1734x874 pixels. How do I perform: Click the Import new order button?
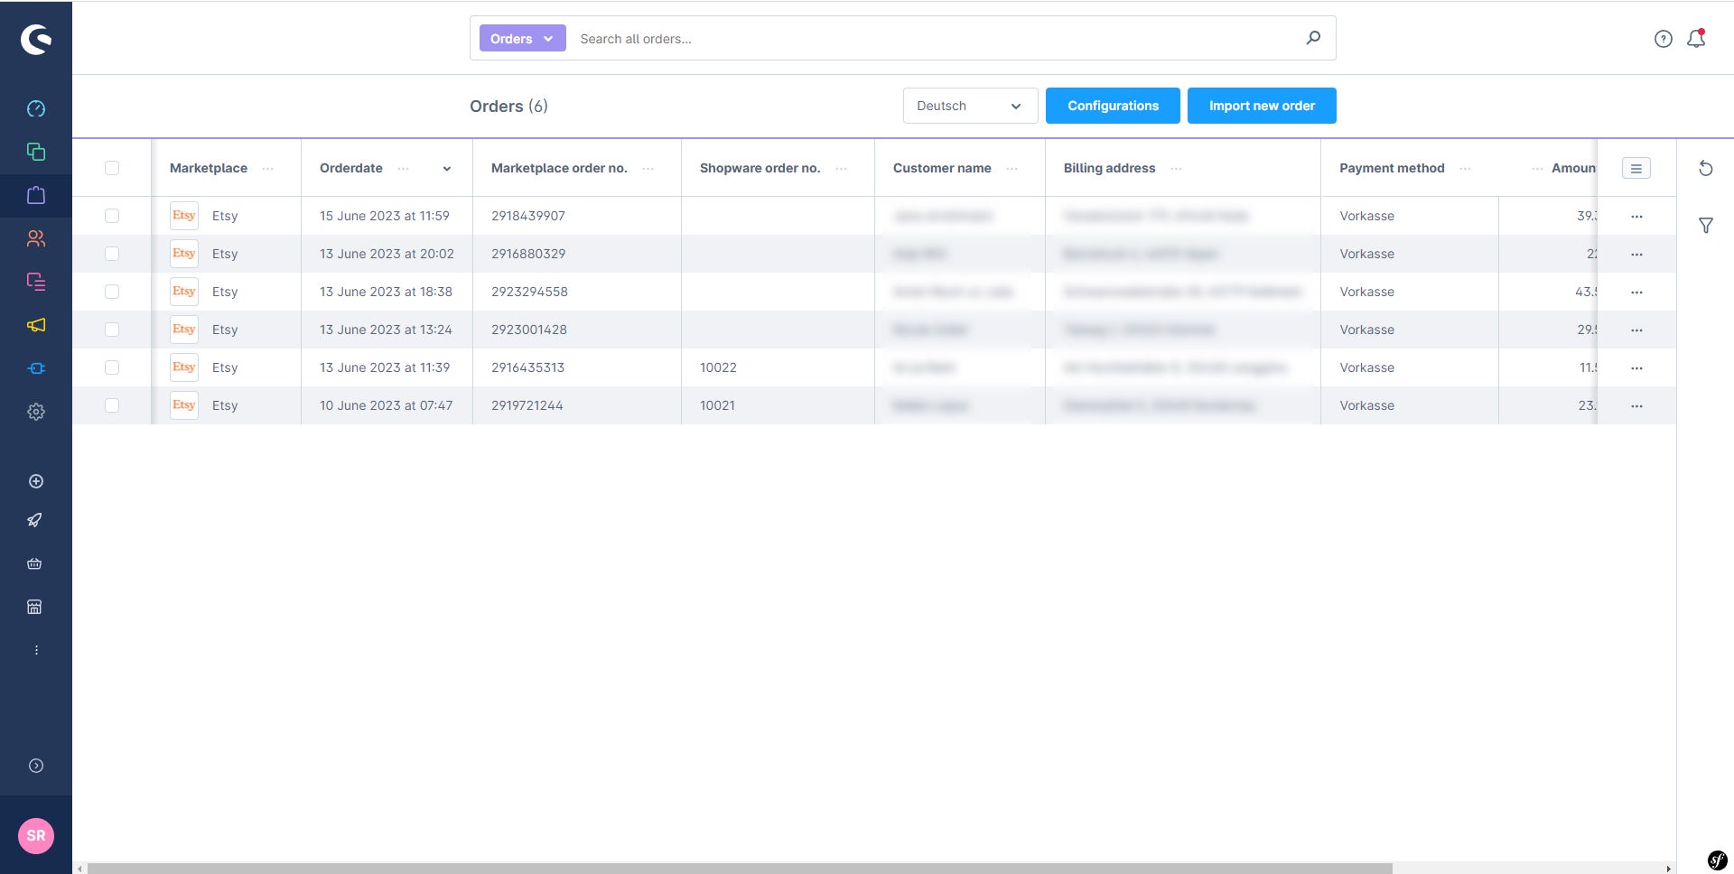[1262, 106]
